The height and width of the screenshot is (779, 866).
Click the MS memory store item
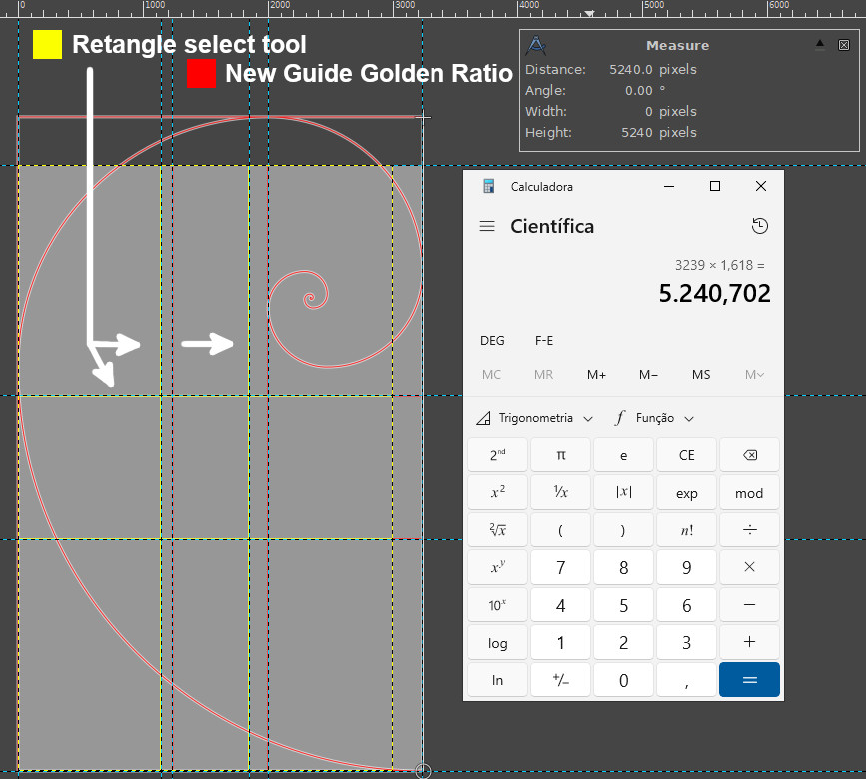pos(701,375)
